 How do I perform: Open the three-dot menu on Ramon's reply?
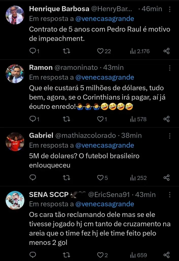170,68
